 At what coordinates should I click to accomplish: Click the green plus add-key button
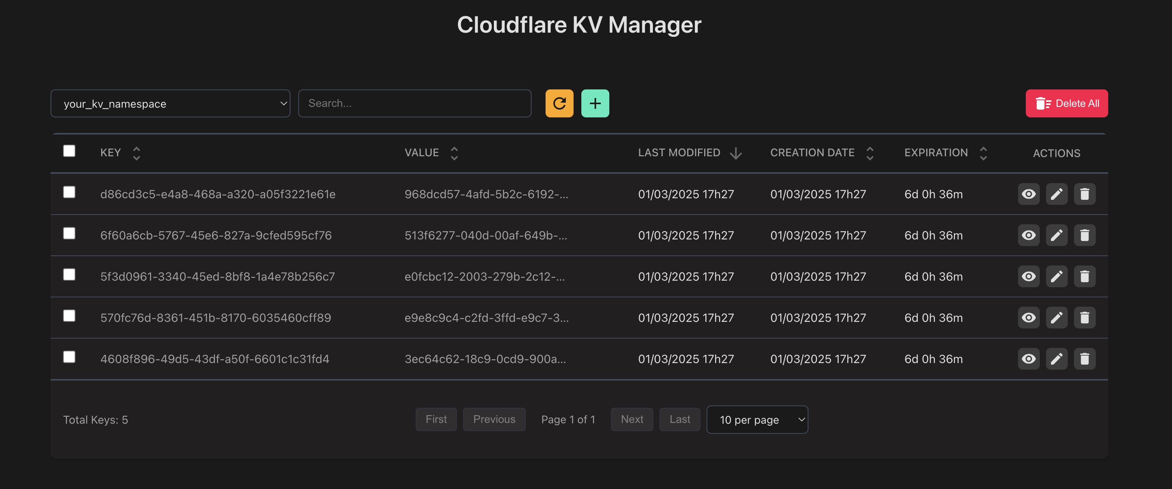point(595,103)
